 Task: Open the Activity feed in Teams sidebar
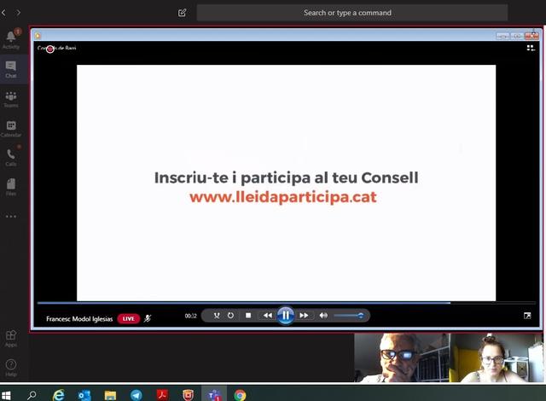11,39
